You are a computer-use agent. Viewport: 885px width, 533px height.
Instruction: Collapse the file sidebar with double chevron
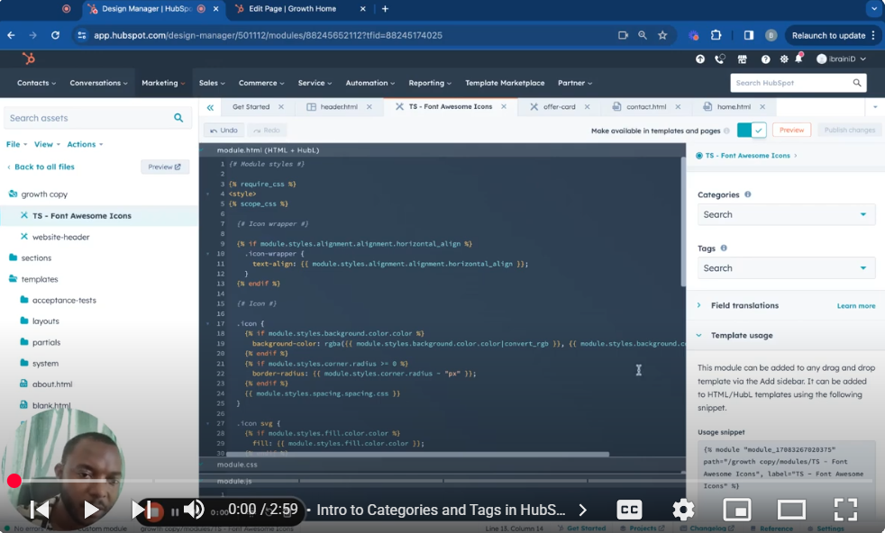point(210,107)
